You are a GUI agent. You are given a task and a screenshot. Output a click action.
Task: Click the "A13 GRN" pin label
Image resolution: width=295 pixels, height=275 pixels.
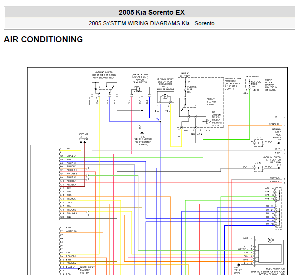(66, 192)
